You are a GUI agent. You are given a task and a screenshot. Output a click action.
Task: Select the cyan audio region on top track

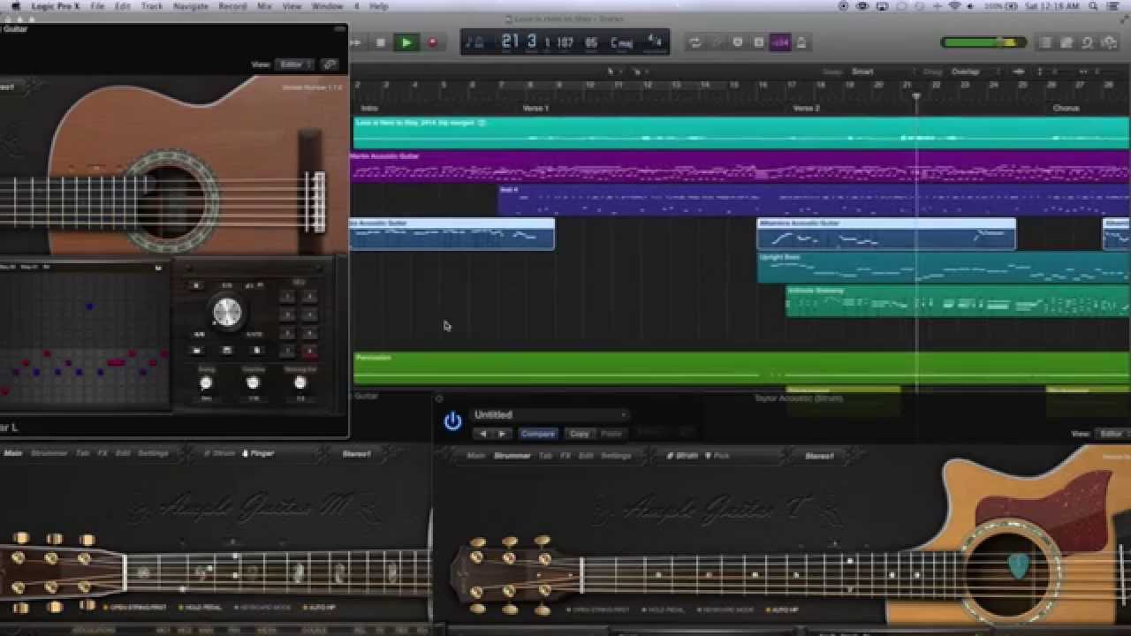coord(740,132)
